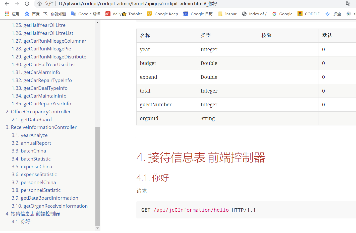
Task: Open the Index of / bookmark
Action: 244,14
